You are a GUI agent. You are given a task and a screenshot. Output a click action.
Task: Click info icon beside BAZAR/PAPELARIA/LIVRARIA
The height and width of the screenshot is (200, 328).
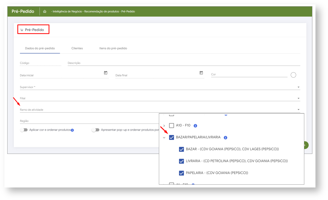click(x=225, y=138)
